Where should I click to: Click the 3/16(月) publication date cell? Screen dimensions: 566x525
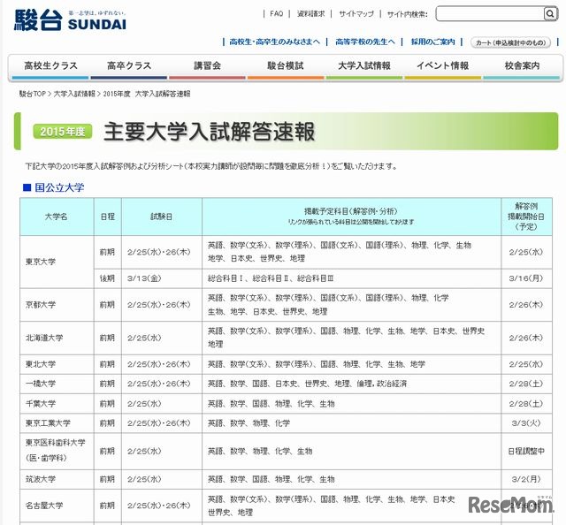pos(526,278)
